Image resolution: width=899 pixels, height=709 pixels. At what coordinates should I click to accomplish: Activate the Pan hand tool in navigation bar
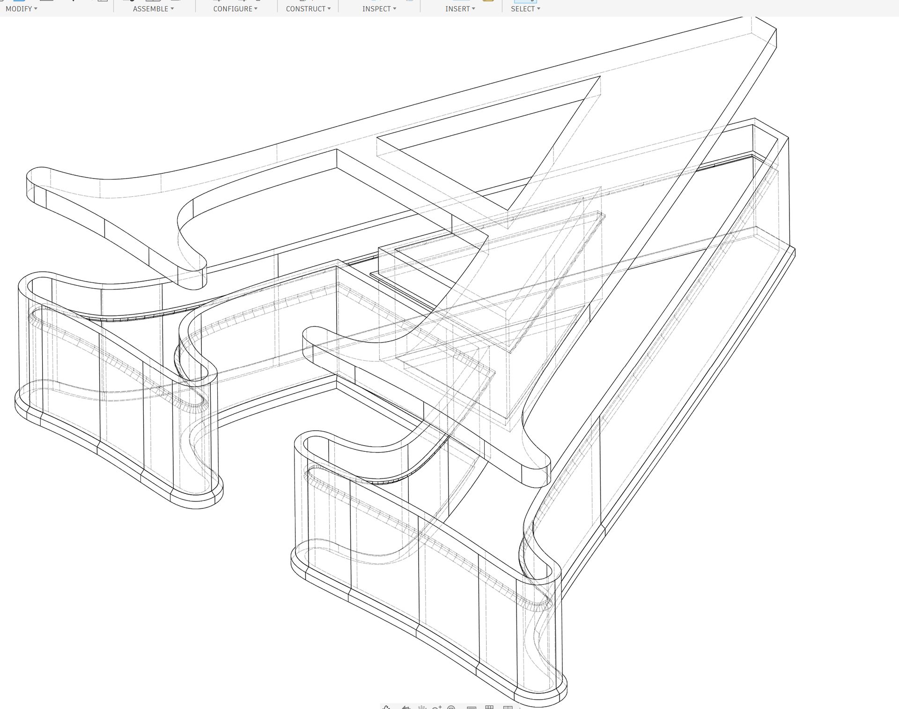point(421,707)
